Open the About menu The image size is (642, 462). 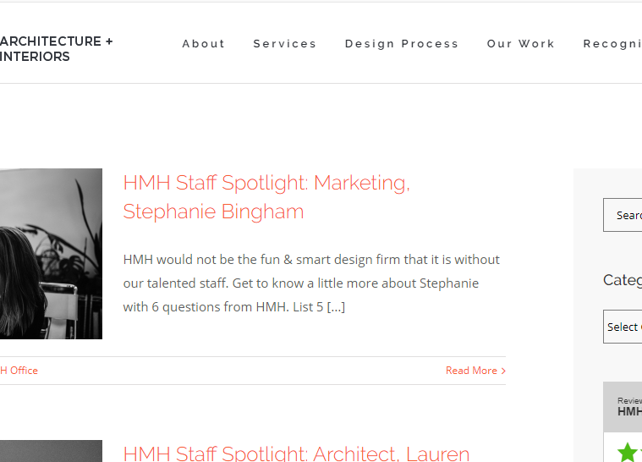[204, 44]
